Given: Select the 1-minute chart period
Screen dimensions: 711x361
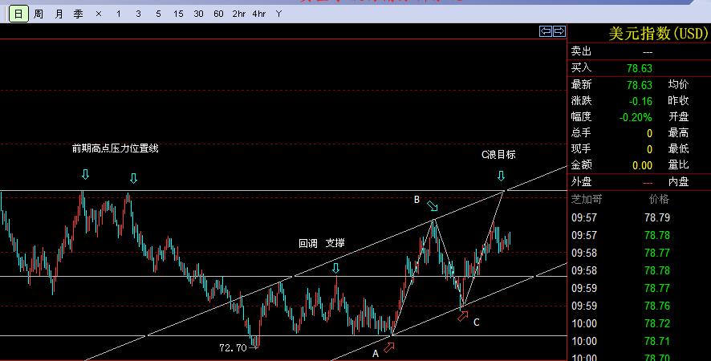Looking at the screenshot, I should [118, 14].
